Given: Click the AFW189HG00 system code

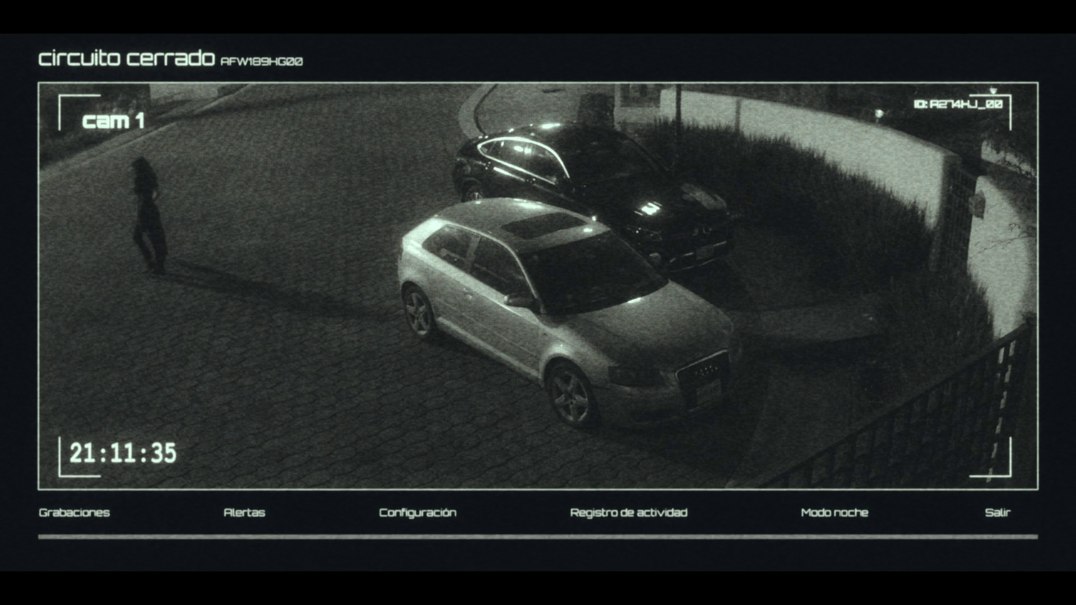Looking at the screenshot, I should pyautogui.click(x=262, y=62).
